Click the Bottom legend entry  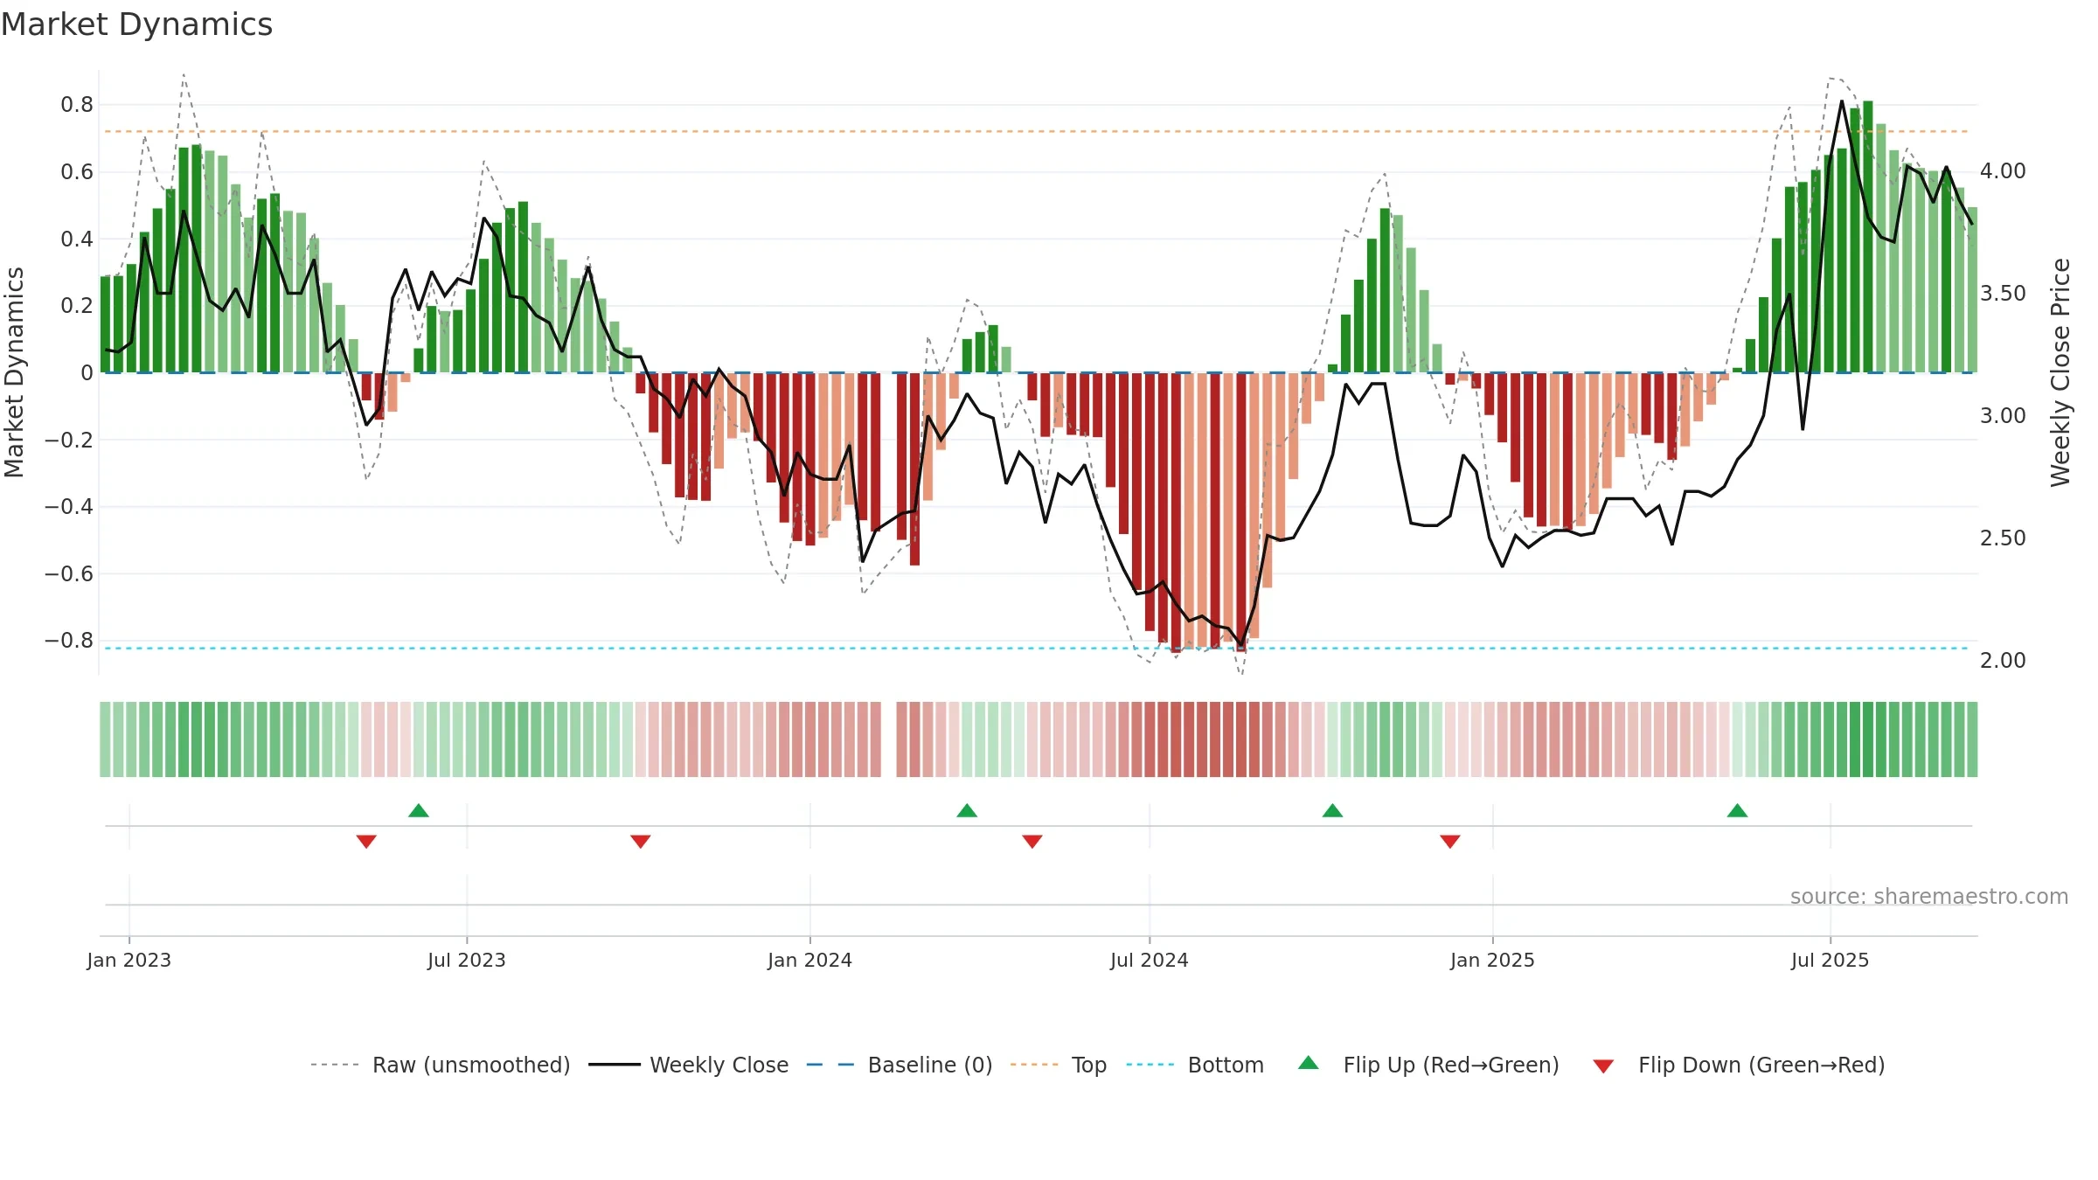tap(1195, 1065)
